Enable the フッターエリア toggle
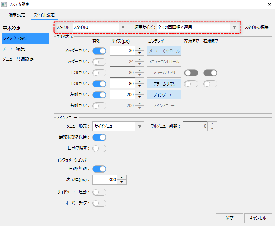 99,62
